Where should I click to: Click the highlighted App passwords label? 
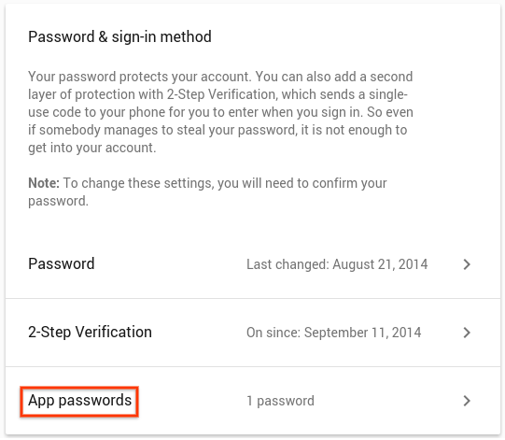[79, 402]
